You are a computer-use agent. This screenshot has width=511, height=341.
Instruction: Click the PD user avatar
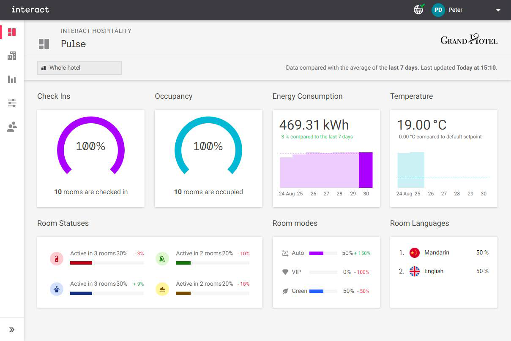(438, 10)
